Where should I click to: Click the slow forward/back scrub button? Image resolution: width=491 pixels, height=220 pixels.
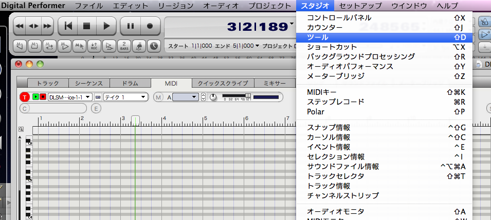pyautogui.click(x=33, y=26)
